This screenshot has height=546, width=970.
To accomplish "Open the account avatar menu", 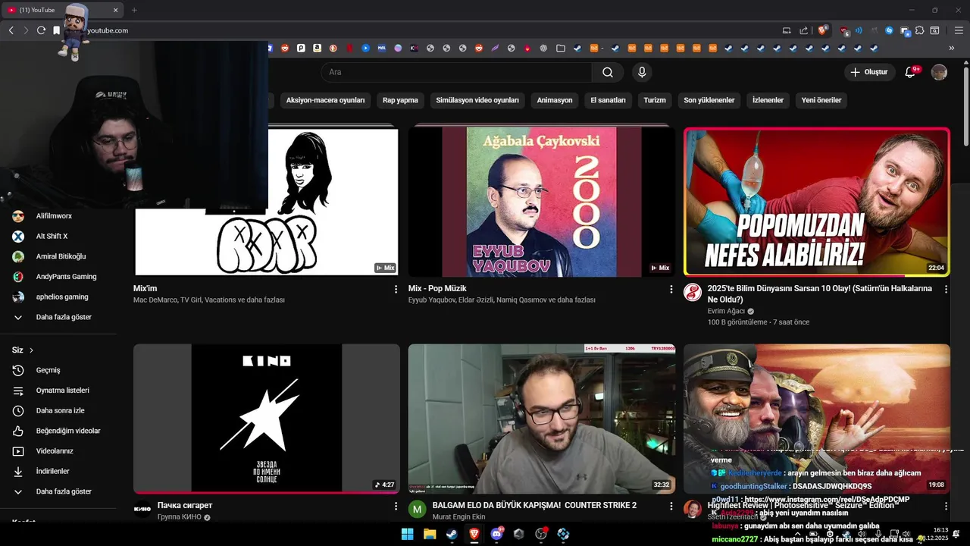I will tap(939, 72).
